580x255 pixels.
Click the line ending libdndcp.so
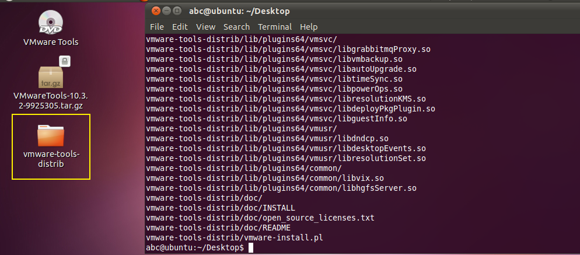pyautogui.click(x=267, y=139)
